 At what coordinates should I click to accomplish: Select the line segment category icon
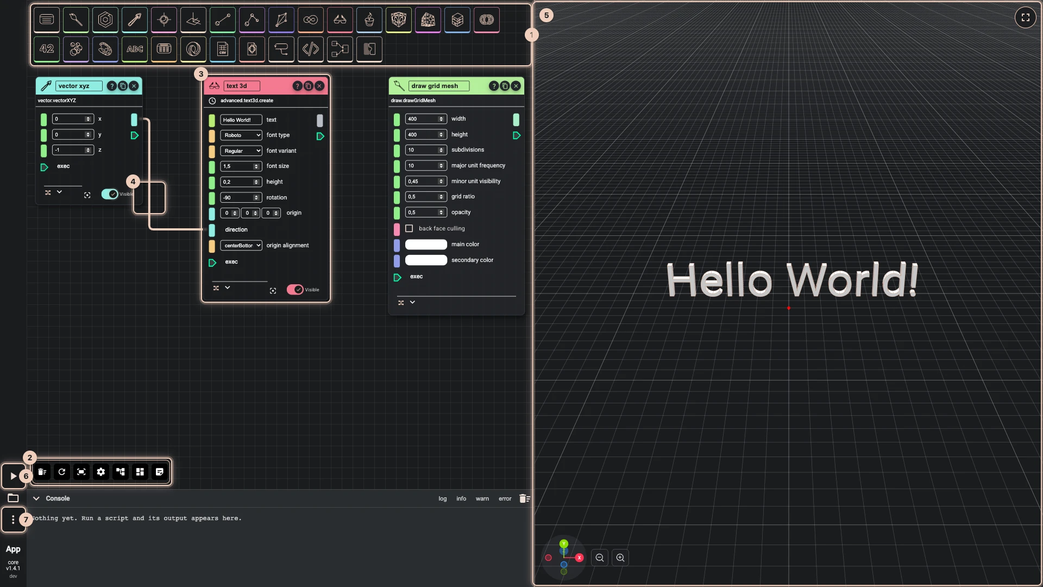223,20
